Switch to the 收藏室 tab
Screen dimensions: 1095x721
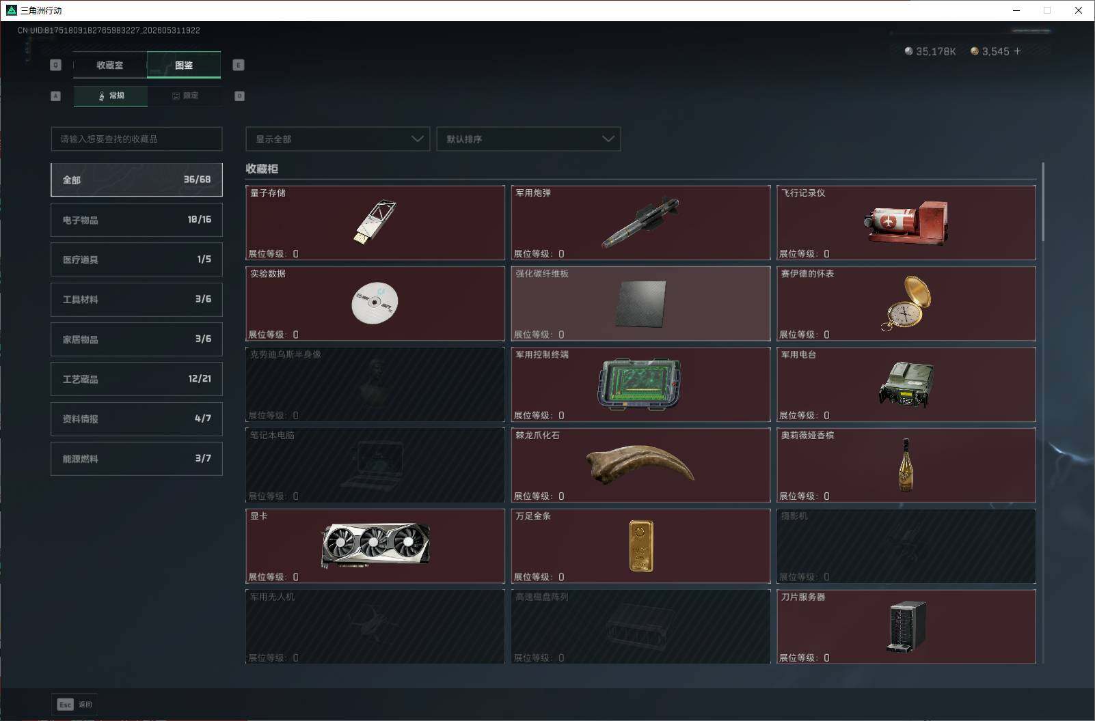[x=110, y=65]
